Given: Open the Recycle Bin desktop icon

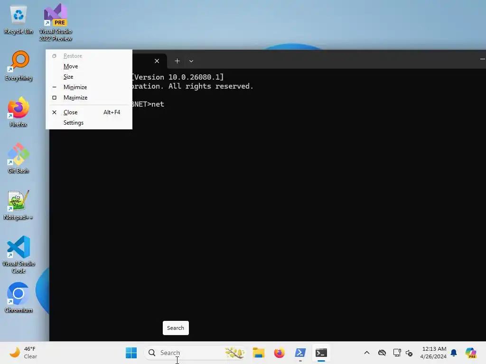Looking at the screenshot, I should pos(19,20).
